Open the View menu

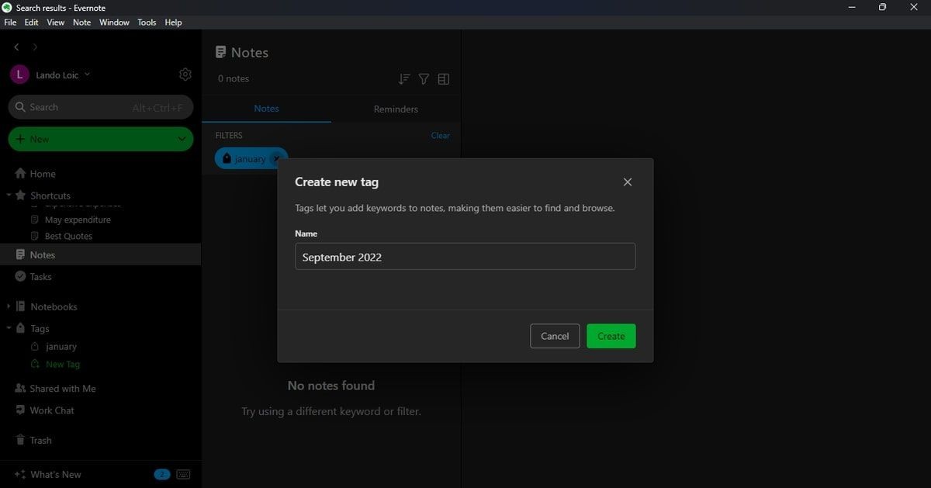[56, 22]
